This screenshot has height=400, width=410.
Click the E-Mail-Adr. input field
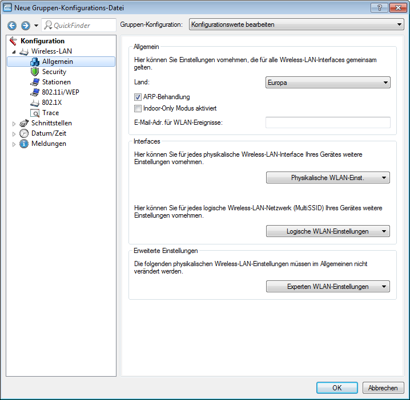click(328, 123)
